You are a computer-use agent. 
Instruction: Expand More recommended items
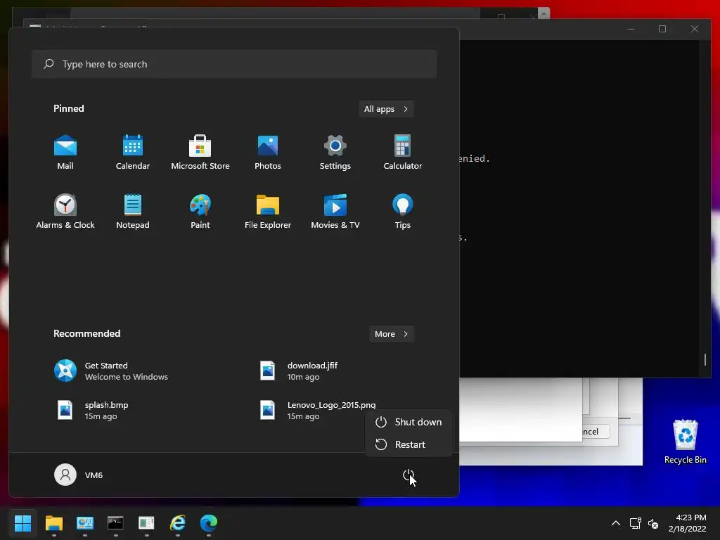[391, 334]
